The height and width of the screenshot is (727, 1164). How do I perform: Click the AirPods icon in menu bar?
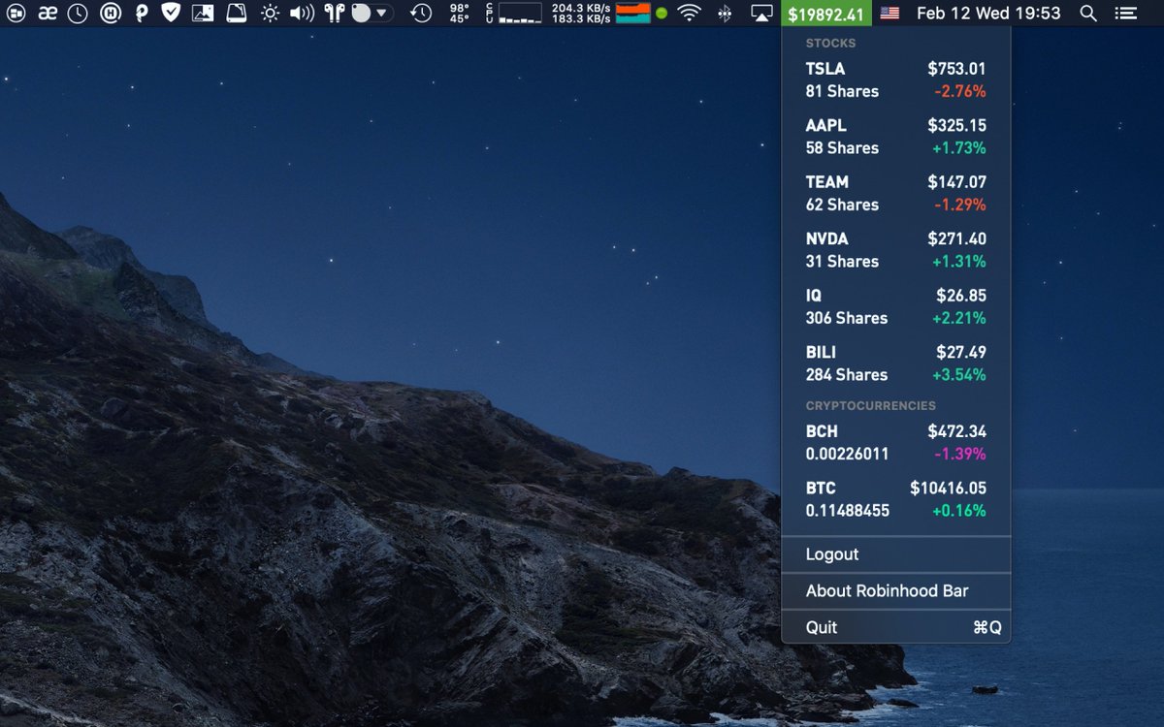pyautogui.click(x=335, y=14)
